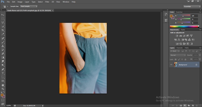Add a layer mask
202x107 pixels.
click(x=181, y=105)
